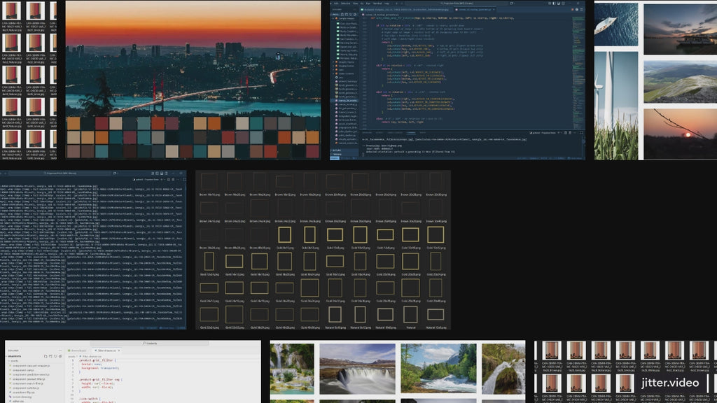717x403 pixels.
Task: Select the first Gold frame thumbnail in the third row
Action: tap(285, 235)
